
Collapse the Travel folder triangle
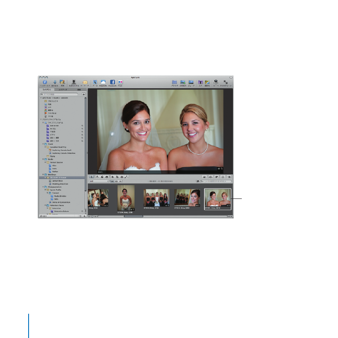(43, 144)
